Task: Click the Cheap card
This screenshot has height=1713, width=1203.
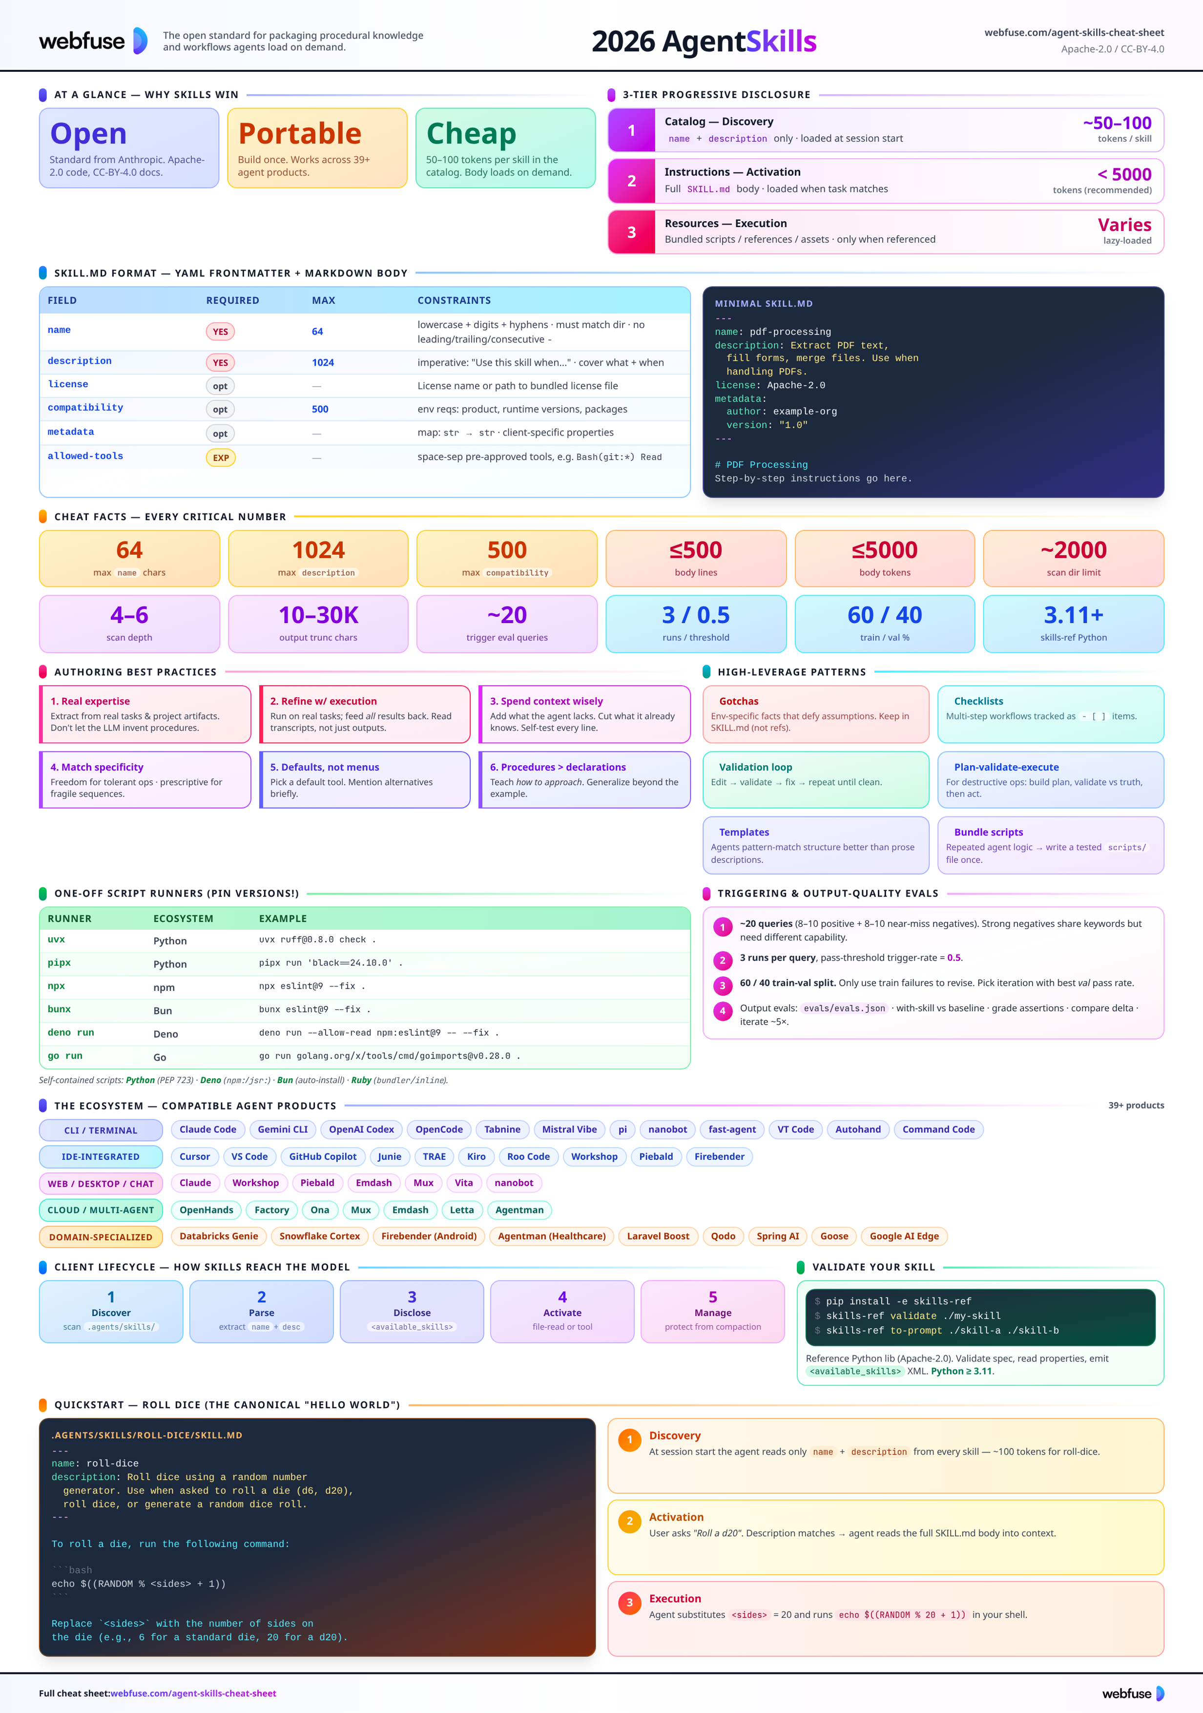Action: [x=506, y=148]
